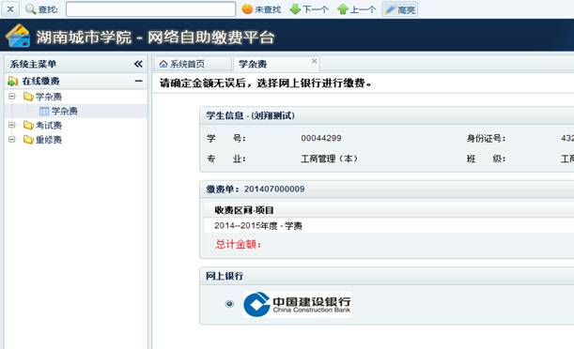Click the payment platform wallet logo
Viewport: 574px width, 349px height.
pyautogui.click(x=18, y=36)
